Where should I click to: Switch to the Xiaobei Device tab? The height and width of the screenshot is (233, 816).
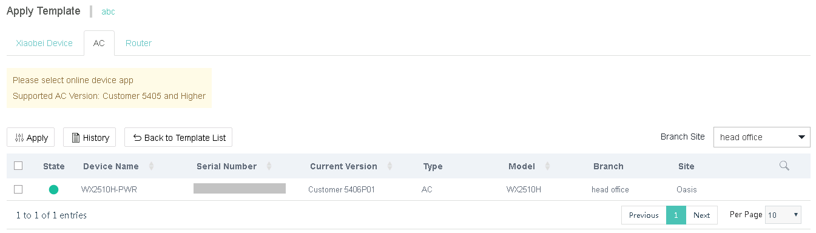coord(44,43)
